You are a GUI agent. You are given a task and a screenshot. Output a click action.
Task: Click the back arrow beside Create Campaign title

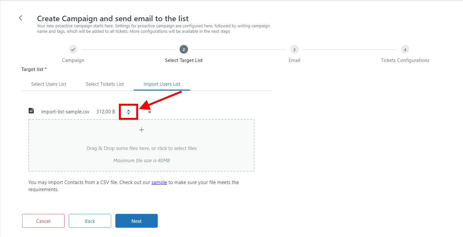click(21, 18)
